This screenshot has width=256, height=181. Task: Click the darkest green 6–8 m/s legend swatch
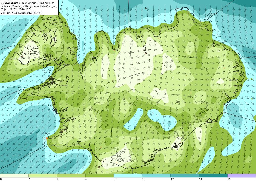pyautogui.click(x=99, y=176)
